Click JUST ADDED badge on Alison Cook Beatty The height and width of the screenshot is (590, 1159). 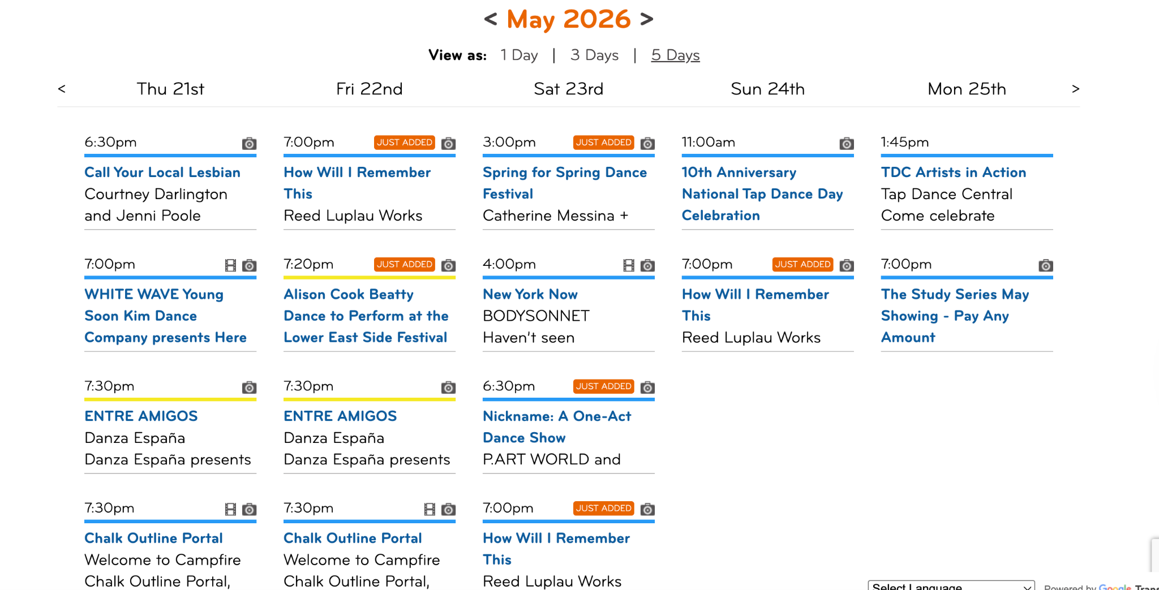(405, 264)
